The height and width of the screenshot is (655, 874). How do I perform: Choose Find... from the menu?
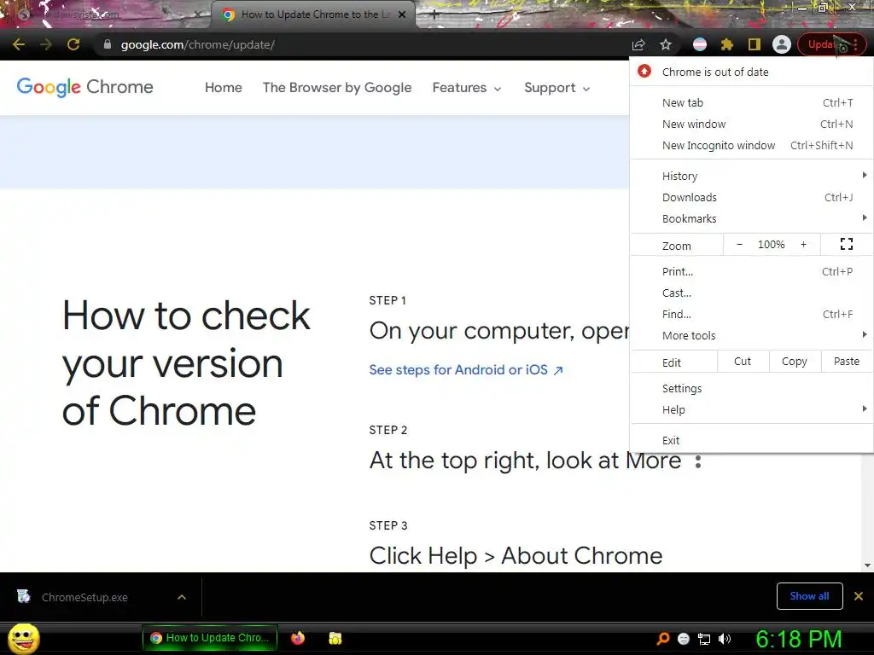click(751, 314)
